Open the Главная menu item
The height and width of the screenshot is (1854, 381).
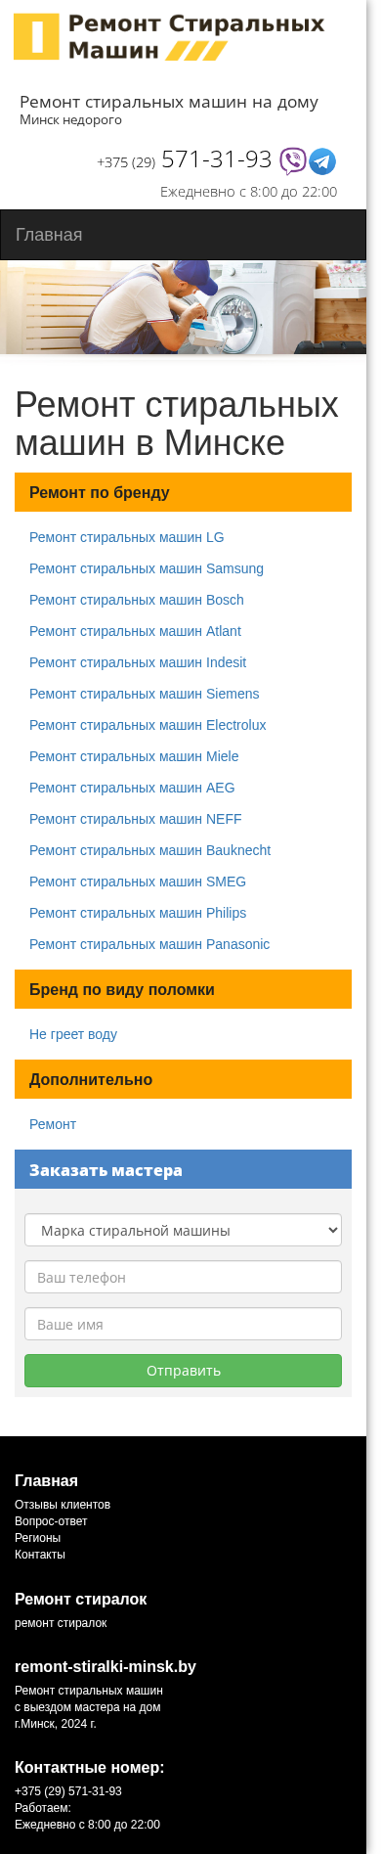[x=49, y=235]
